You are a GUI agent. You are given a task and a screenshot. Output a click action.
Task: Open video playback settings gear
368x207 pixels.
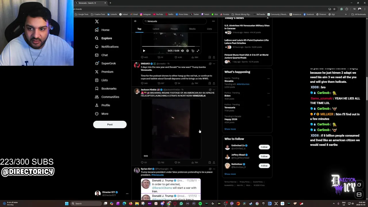click(x=187, y=51)
